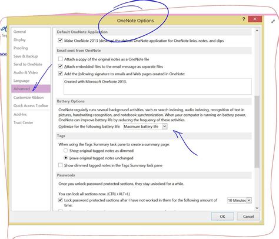Click the Email sent from OneNote header
The height and width of the screenshot is (239, 279).
tap(154, 51)
